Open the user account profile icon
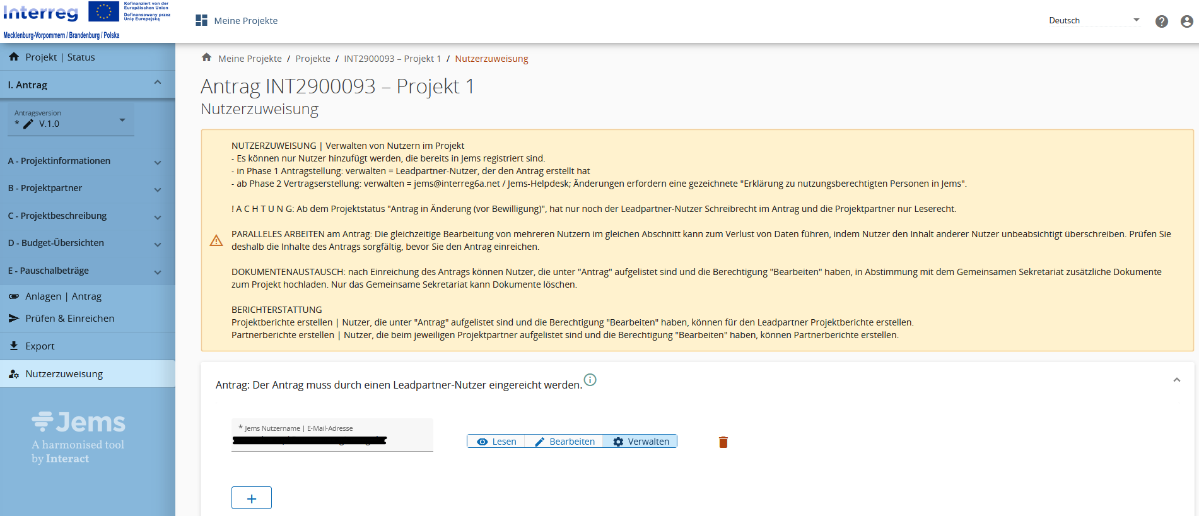This screenshot has width=1199, height=516. tap(1186, 21)
